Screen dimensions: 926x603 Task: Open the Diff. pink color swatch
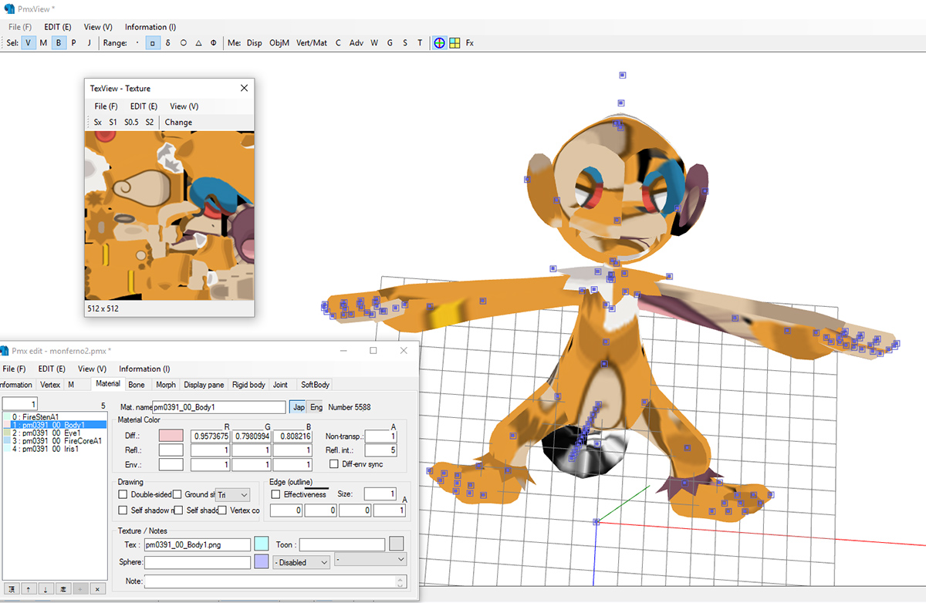coord(171,436)
